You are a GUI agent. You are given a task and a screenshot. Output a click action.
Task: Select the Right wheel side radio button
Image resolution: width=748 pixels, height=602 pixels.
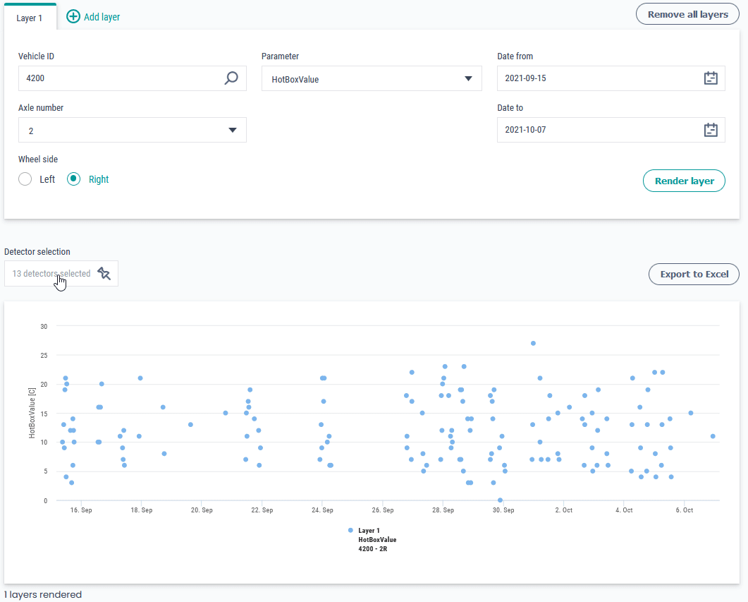click(74, 179)
